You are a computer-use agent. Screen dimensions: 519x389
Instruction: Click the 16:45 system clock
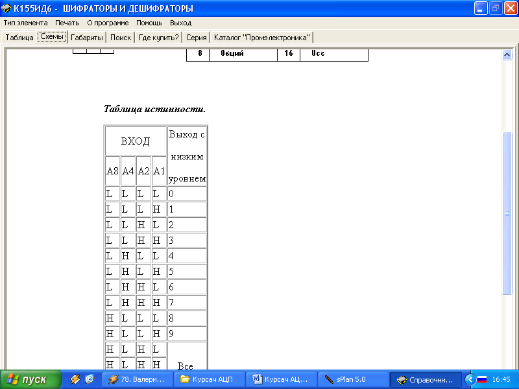[501, 379]
